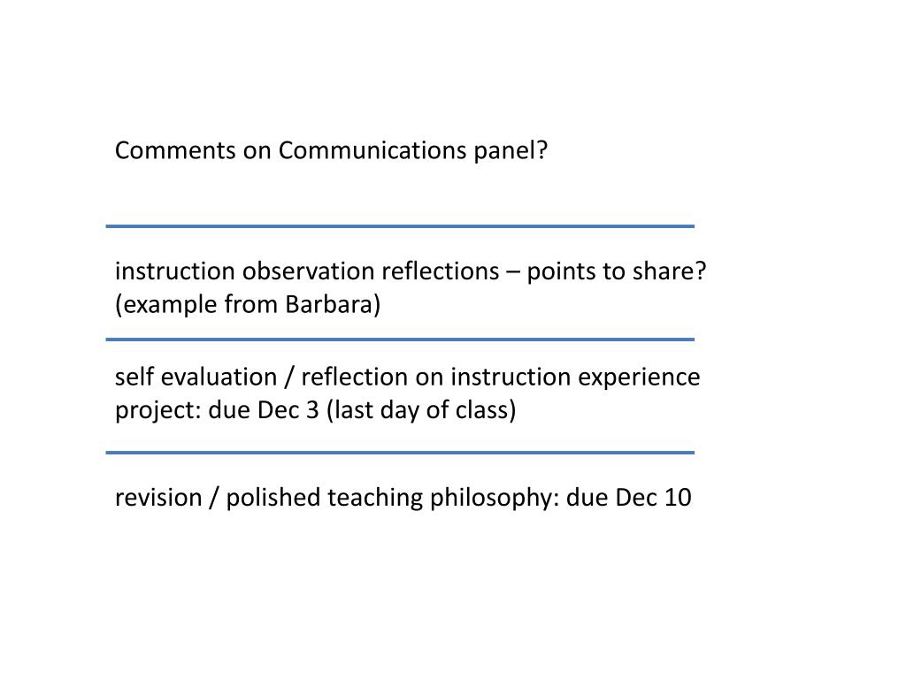Select 'reflection on instruction experience' phrase
The height and width of the screenshot is (679, 906).
click(501, 378)
